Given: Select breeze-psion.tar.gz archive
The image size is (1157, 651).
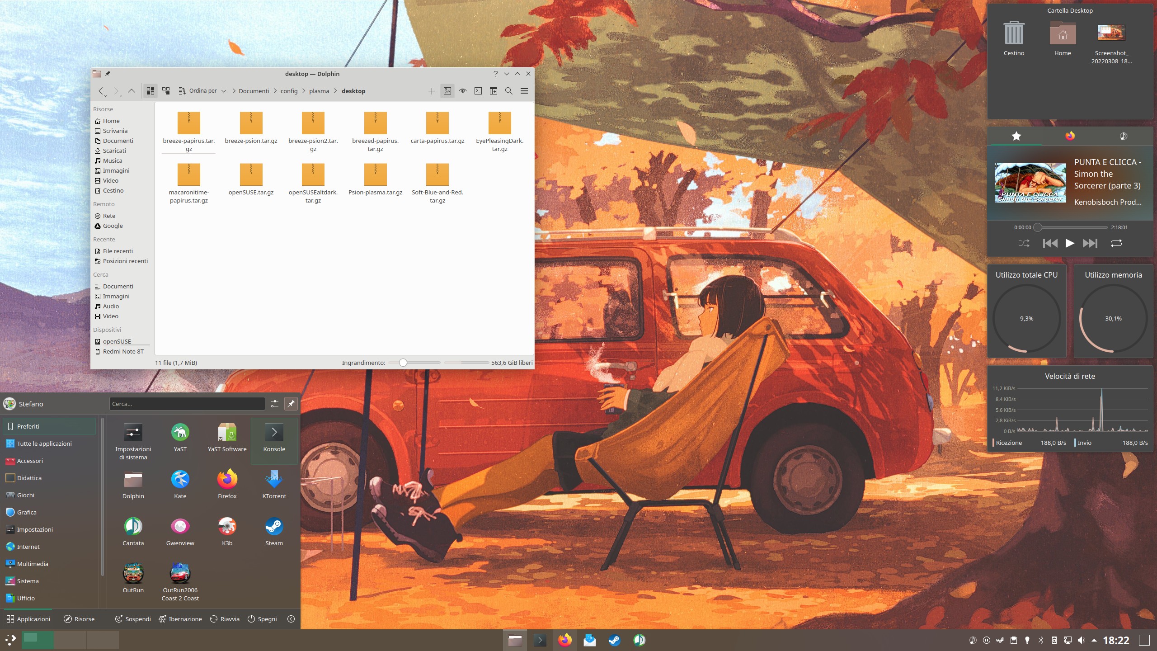Looking at the screenshot, I should coord(251,128).
